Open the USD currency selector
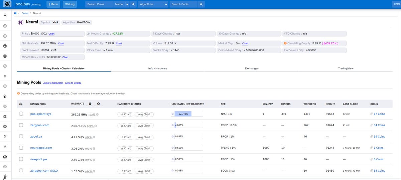401x180 pixels. pyautogui.click(x=396, y=4)
